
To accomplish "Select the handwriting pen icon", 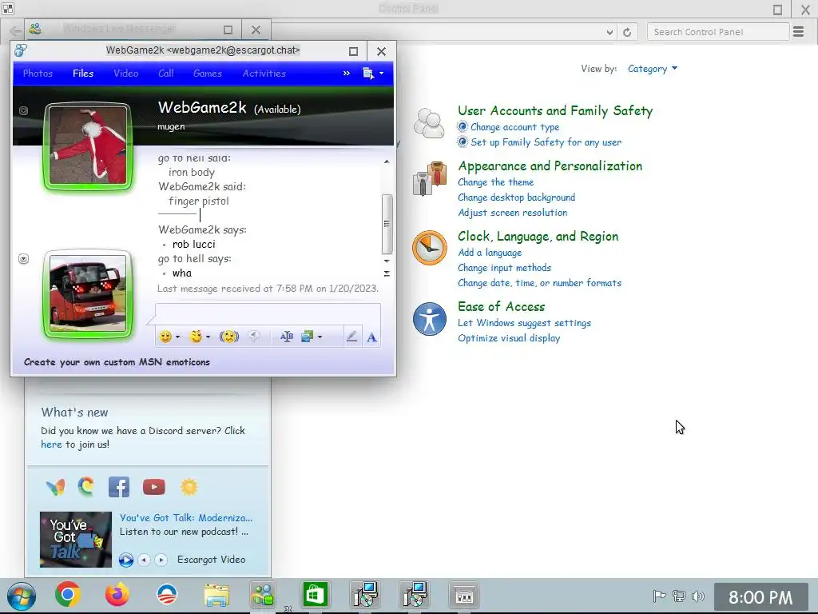I will (x=352, y=337).
